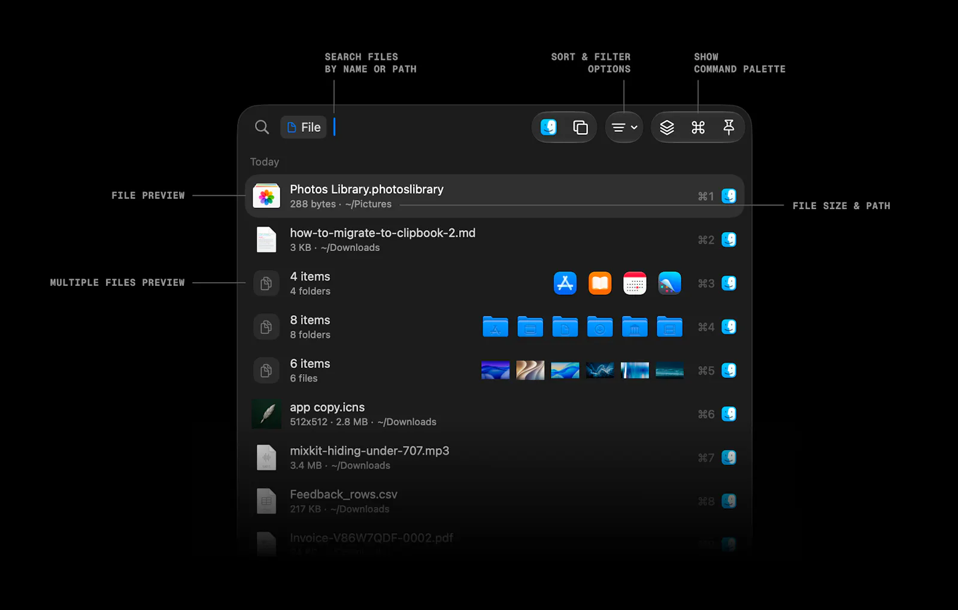Click the layers stack icon
Viewport: 958px width, 610px height.
pos(667,127)
